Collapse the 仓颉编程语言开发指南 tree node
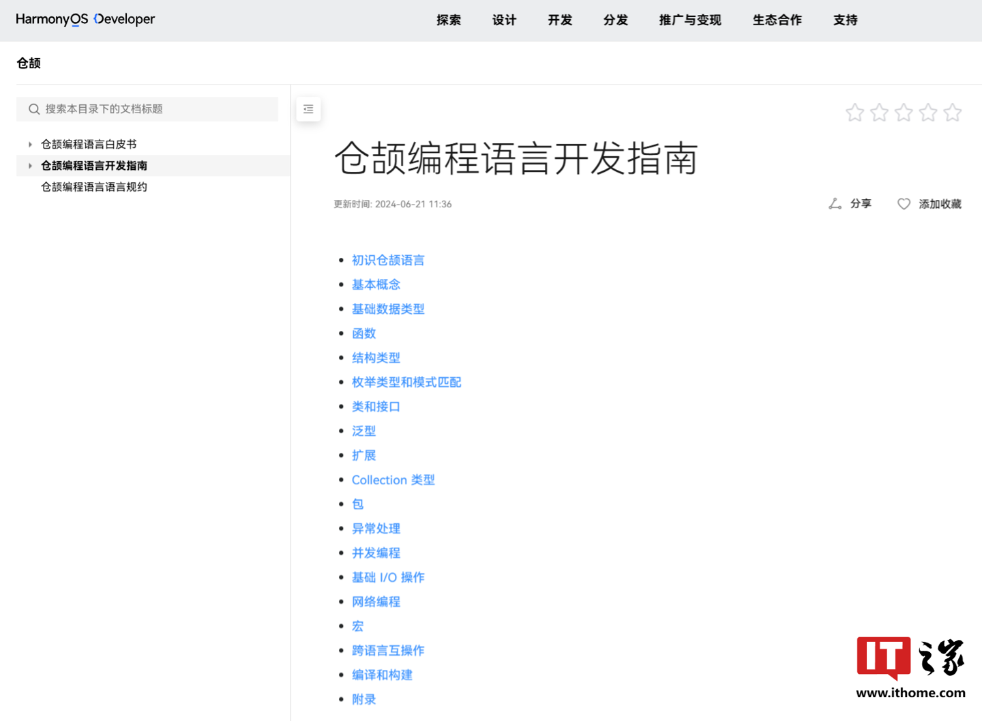This screenshot has width=982, height=721. pyautogui.click(x=30, y=165)
